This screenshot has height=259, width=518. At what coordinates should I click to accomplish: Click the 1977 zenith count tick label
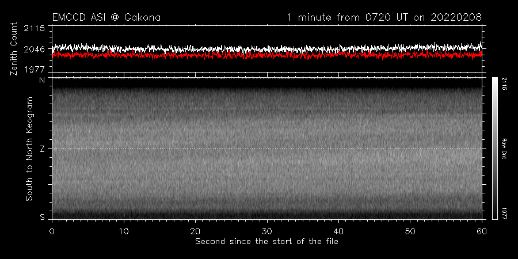(x=35, y=70)
